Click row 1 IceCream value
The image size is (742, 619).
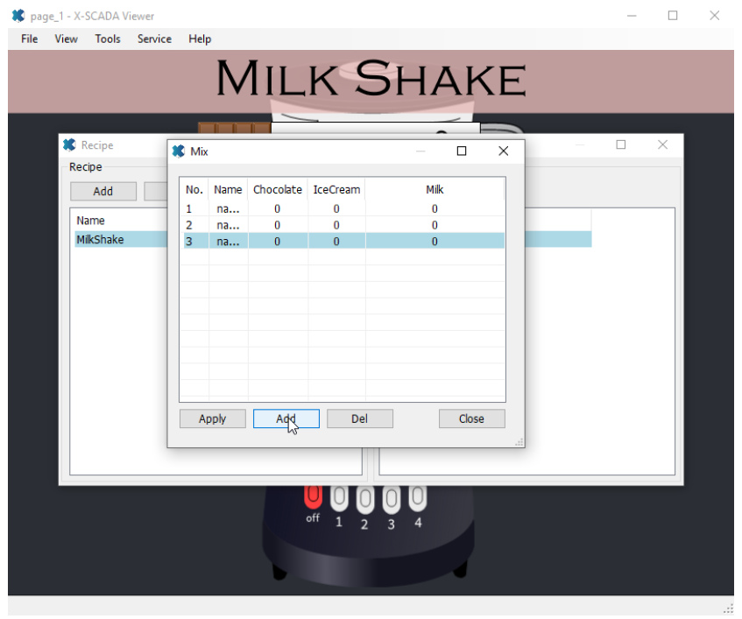tap(336, 208)
